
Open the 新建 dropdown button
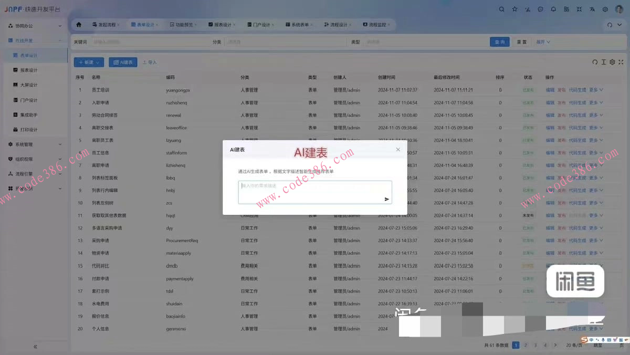[89, 62]
